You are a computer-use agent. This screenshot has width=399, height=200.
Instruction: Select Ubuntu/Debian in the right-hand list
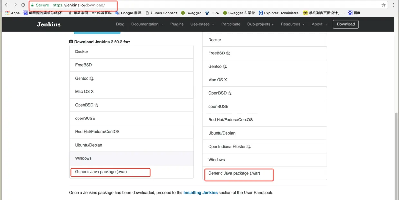[x=264, y=133]
